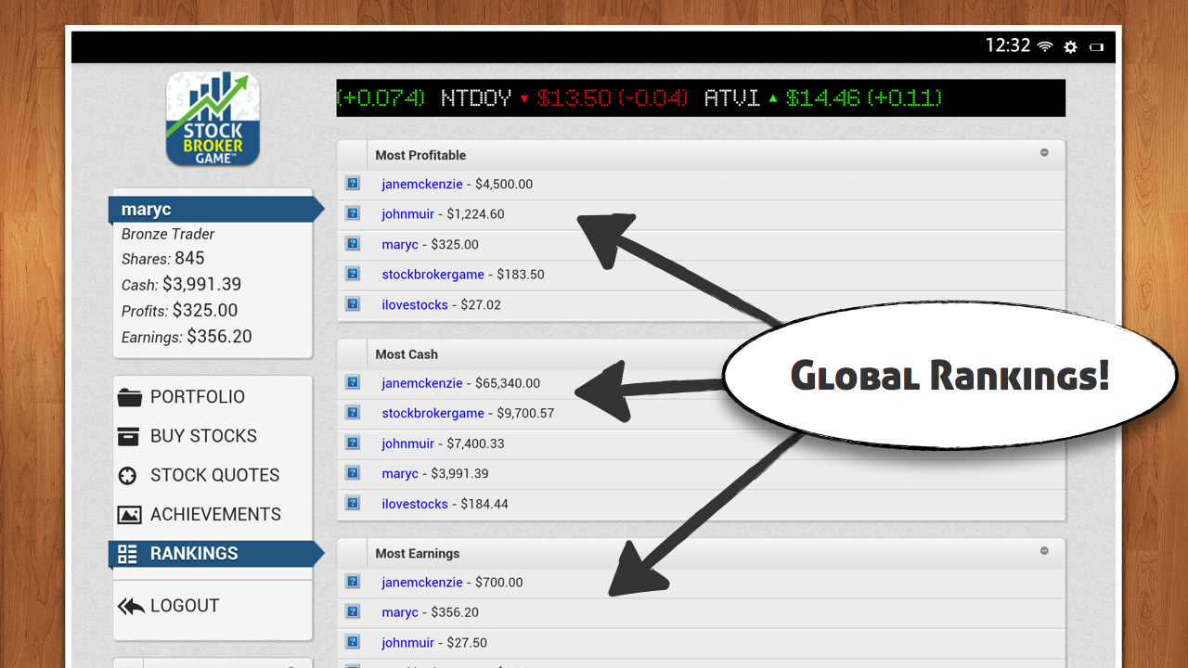Click the battery indicator in the status bar

point(1096,46)
